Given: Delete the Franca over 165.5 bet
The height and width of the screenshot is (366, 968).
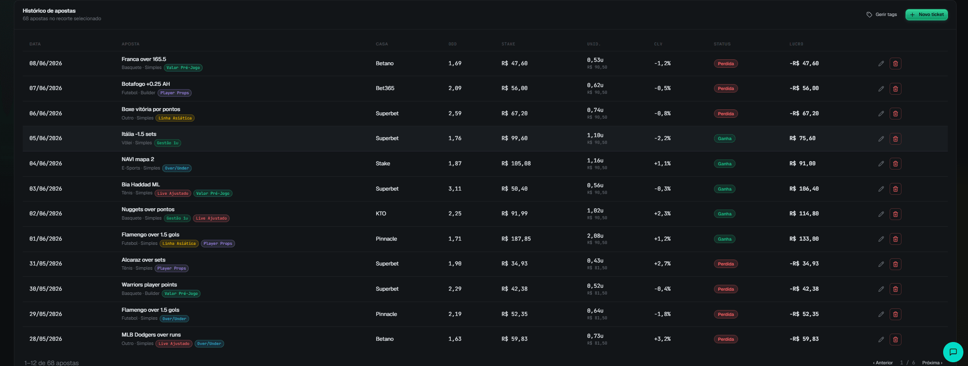Looking at the screenshot, I should [895, 64].
